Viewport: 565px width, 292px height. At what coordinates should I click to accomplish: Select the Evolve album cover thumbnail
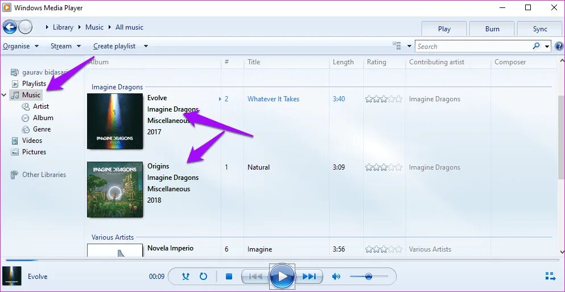point(115,121)
